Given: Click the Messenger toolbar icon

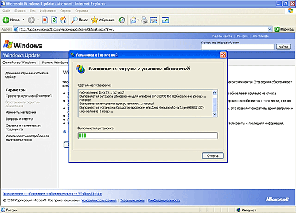Looking at the screenshot, I should coord(165,20).
